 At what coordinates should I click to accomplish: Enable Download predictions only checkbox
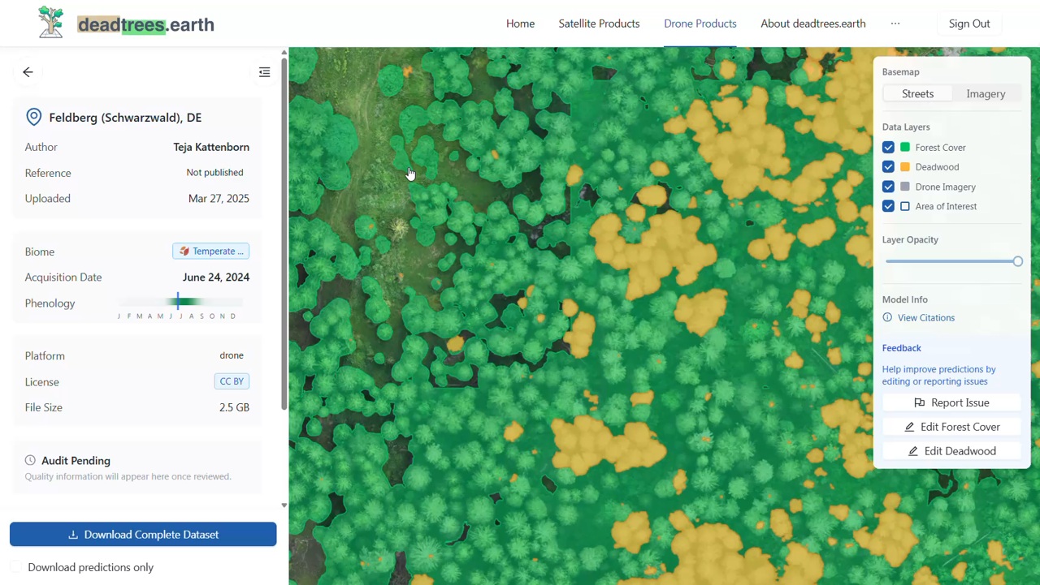[x=17, y=567]
